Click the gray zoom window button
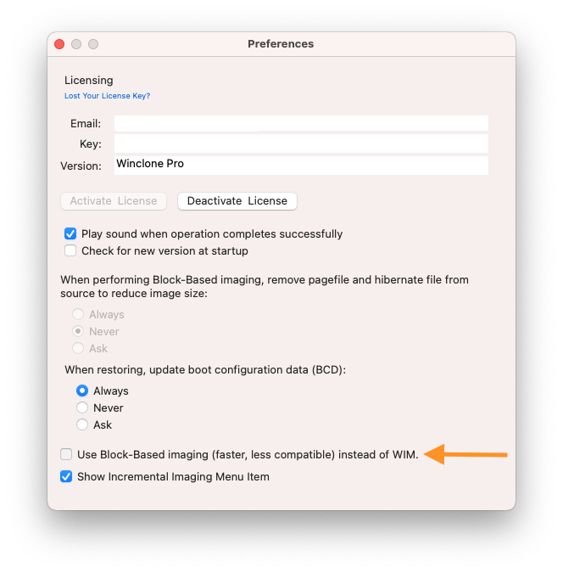 93,44
